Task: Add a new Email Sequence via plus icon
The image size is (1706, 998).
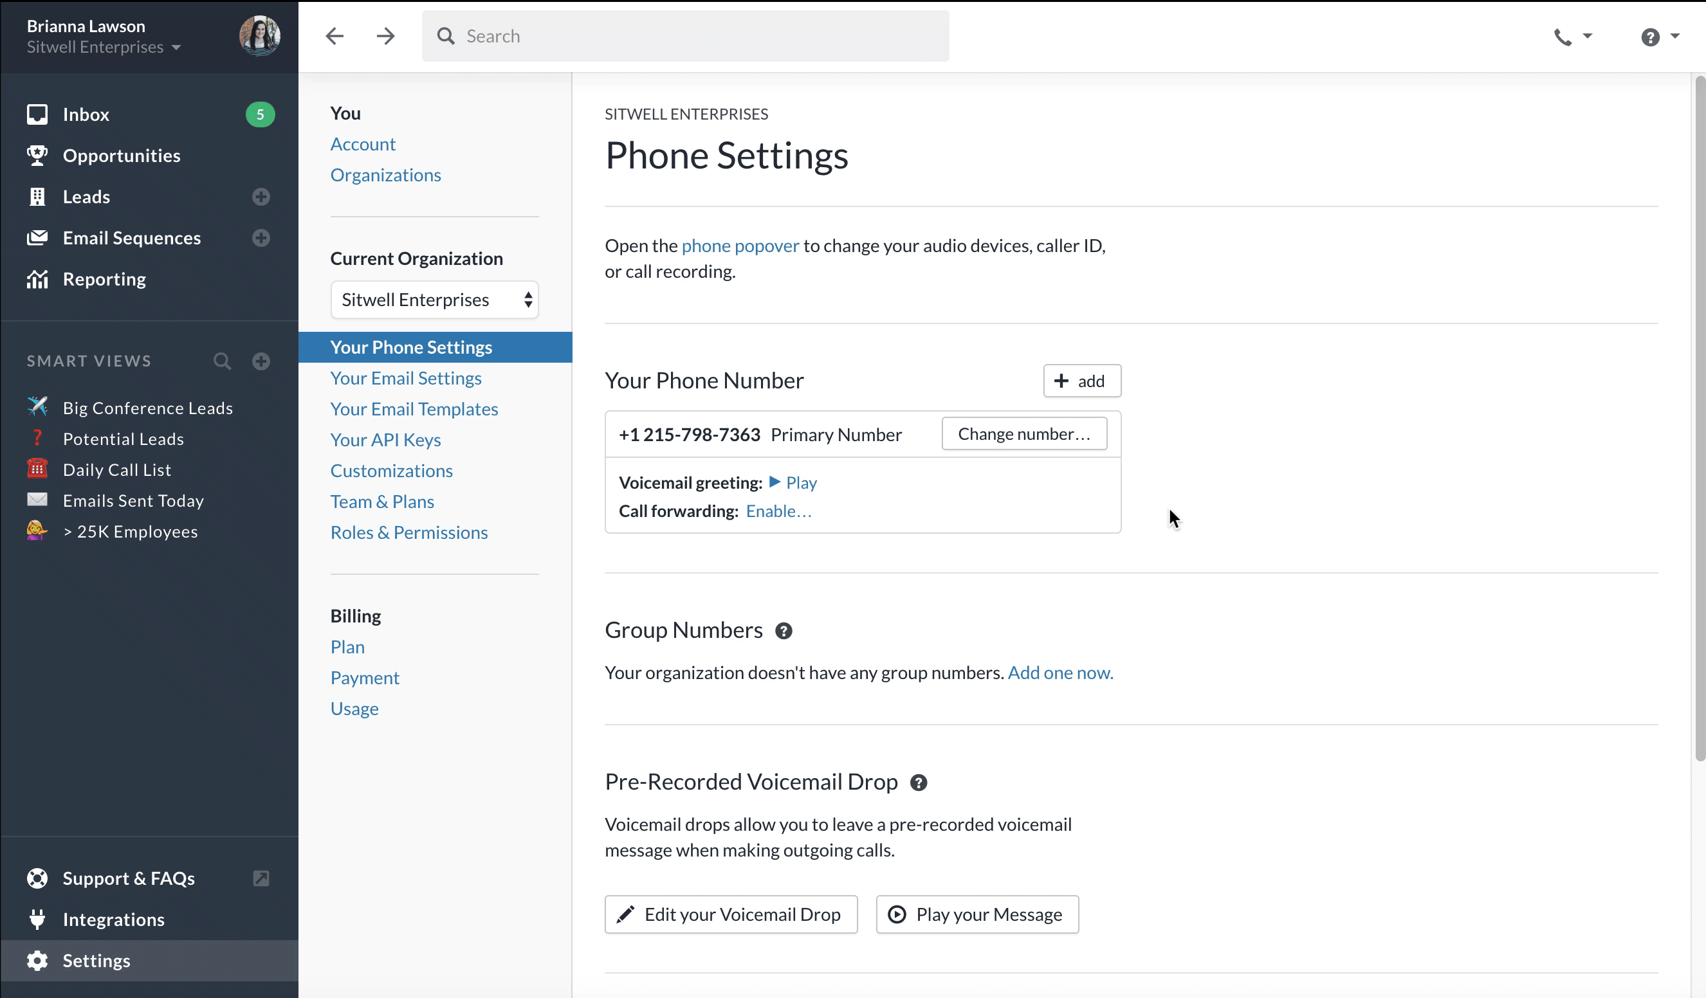Action: click(261, 238)
